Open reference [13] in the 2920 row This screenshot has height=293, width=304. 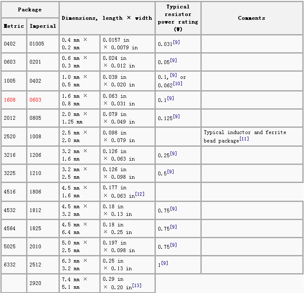[x=137, y=286]
